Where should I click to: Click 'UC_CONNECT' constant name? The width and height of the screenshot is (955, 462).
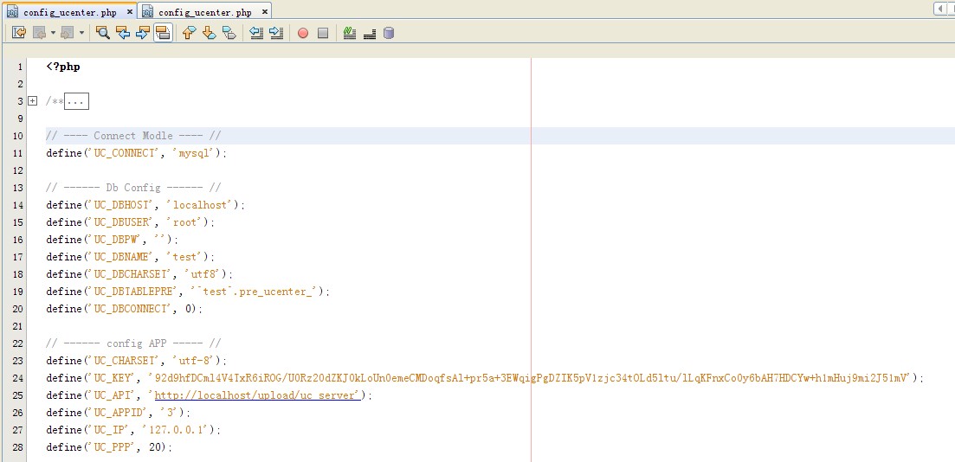tap(125, 153)
